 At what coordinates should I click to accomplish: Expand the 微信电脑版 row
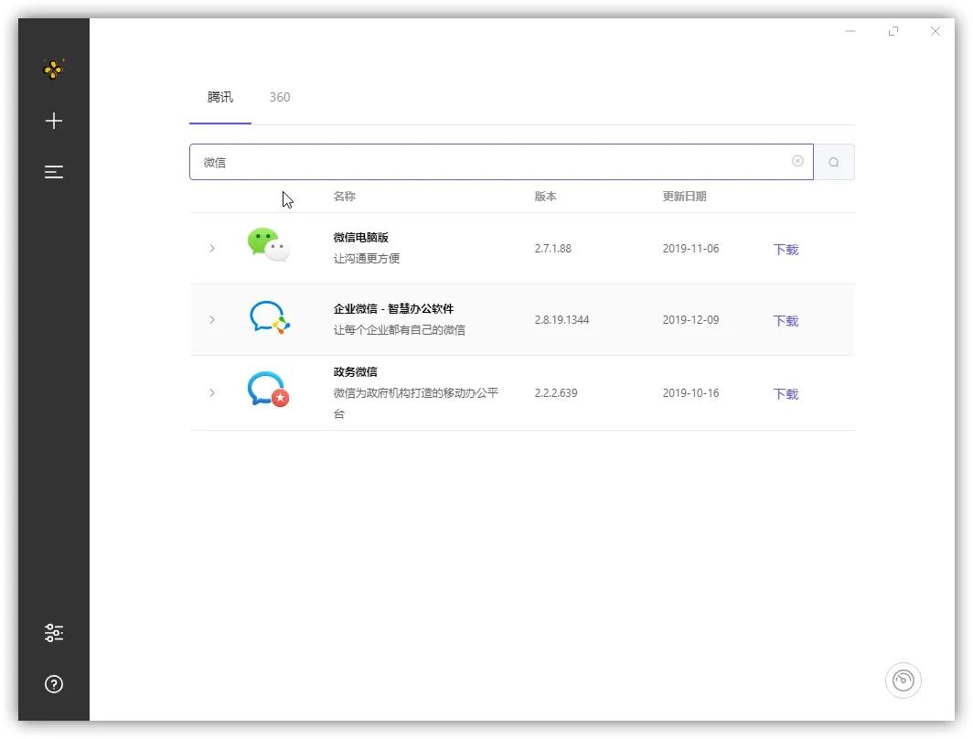pyautogui.click(x=212, y=248)
